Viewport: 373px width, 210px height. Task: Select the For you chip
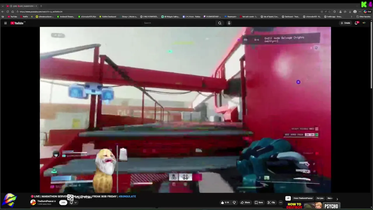pos(320,198)
